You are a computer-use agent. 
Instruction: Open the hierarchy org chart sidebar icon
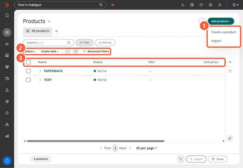click(7, 125)
